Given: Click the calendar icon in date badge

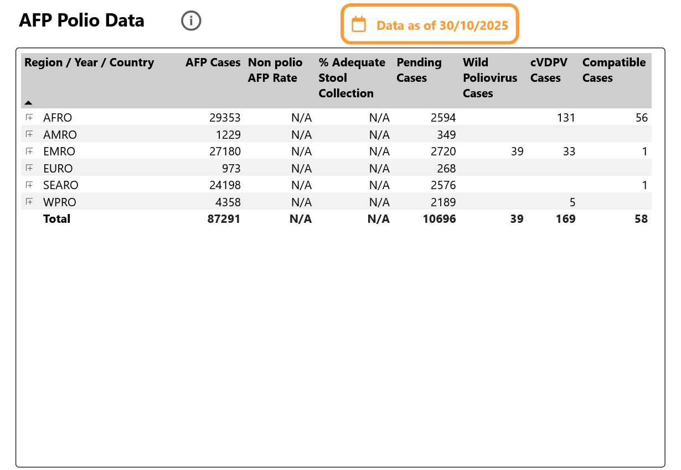Looking at the screenshot, I should (x=359, y=24).
